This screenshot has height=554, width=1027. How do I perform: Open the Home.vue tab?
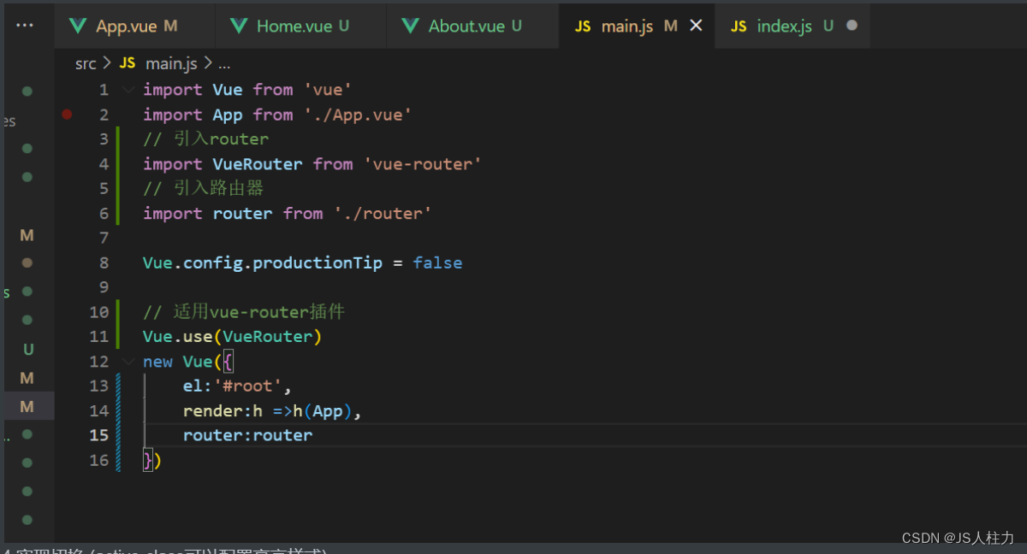click(300, 26)
